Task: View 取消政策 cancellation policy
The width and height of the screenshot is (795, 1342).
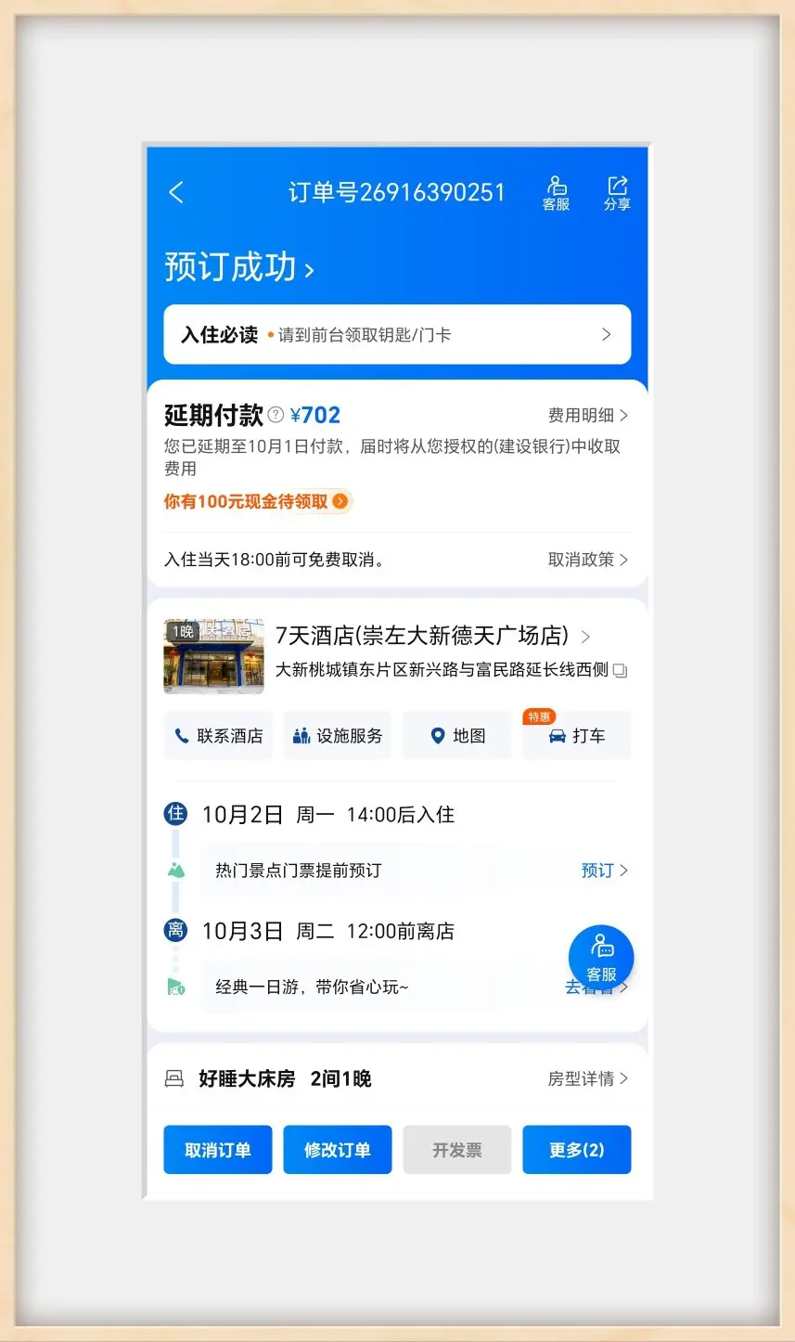Action: 587,560
